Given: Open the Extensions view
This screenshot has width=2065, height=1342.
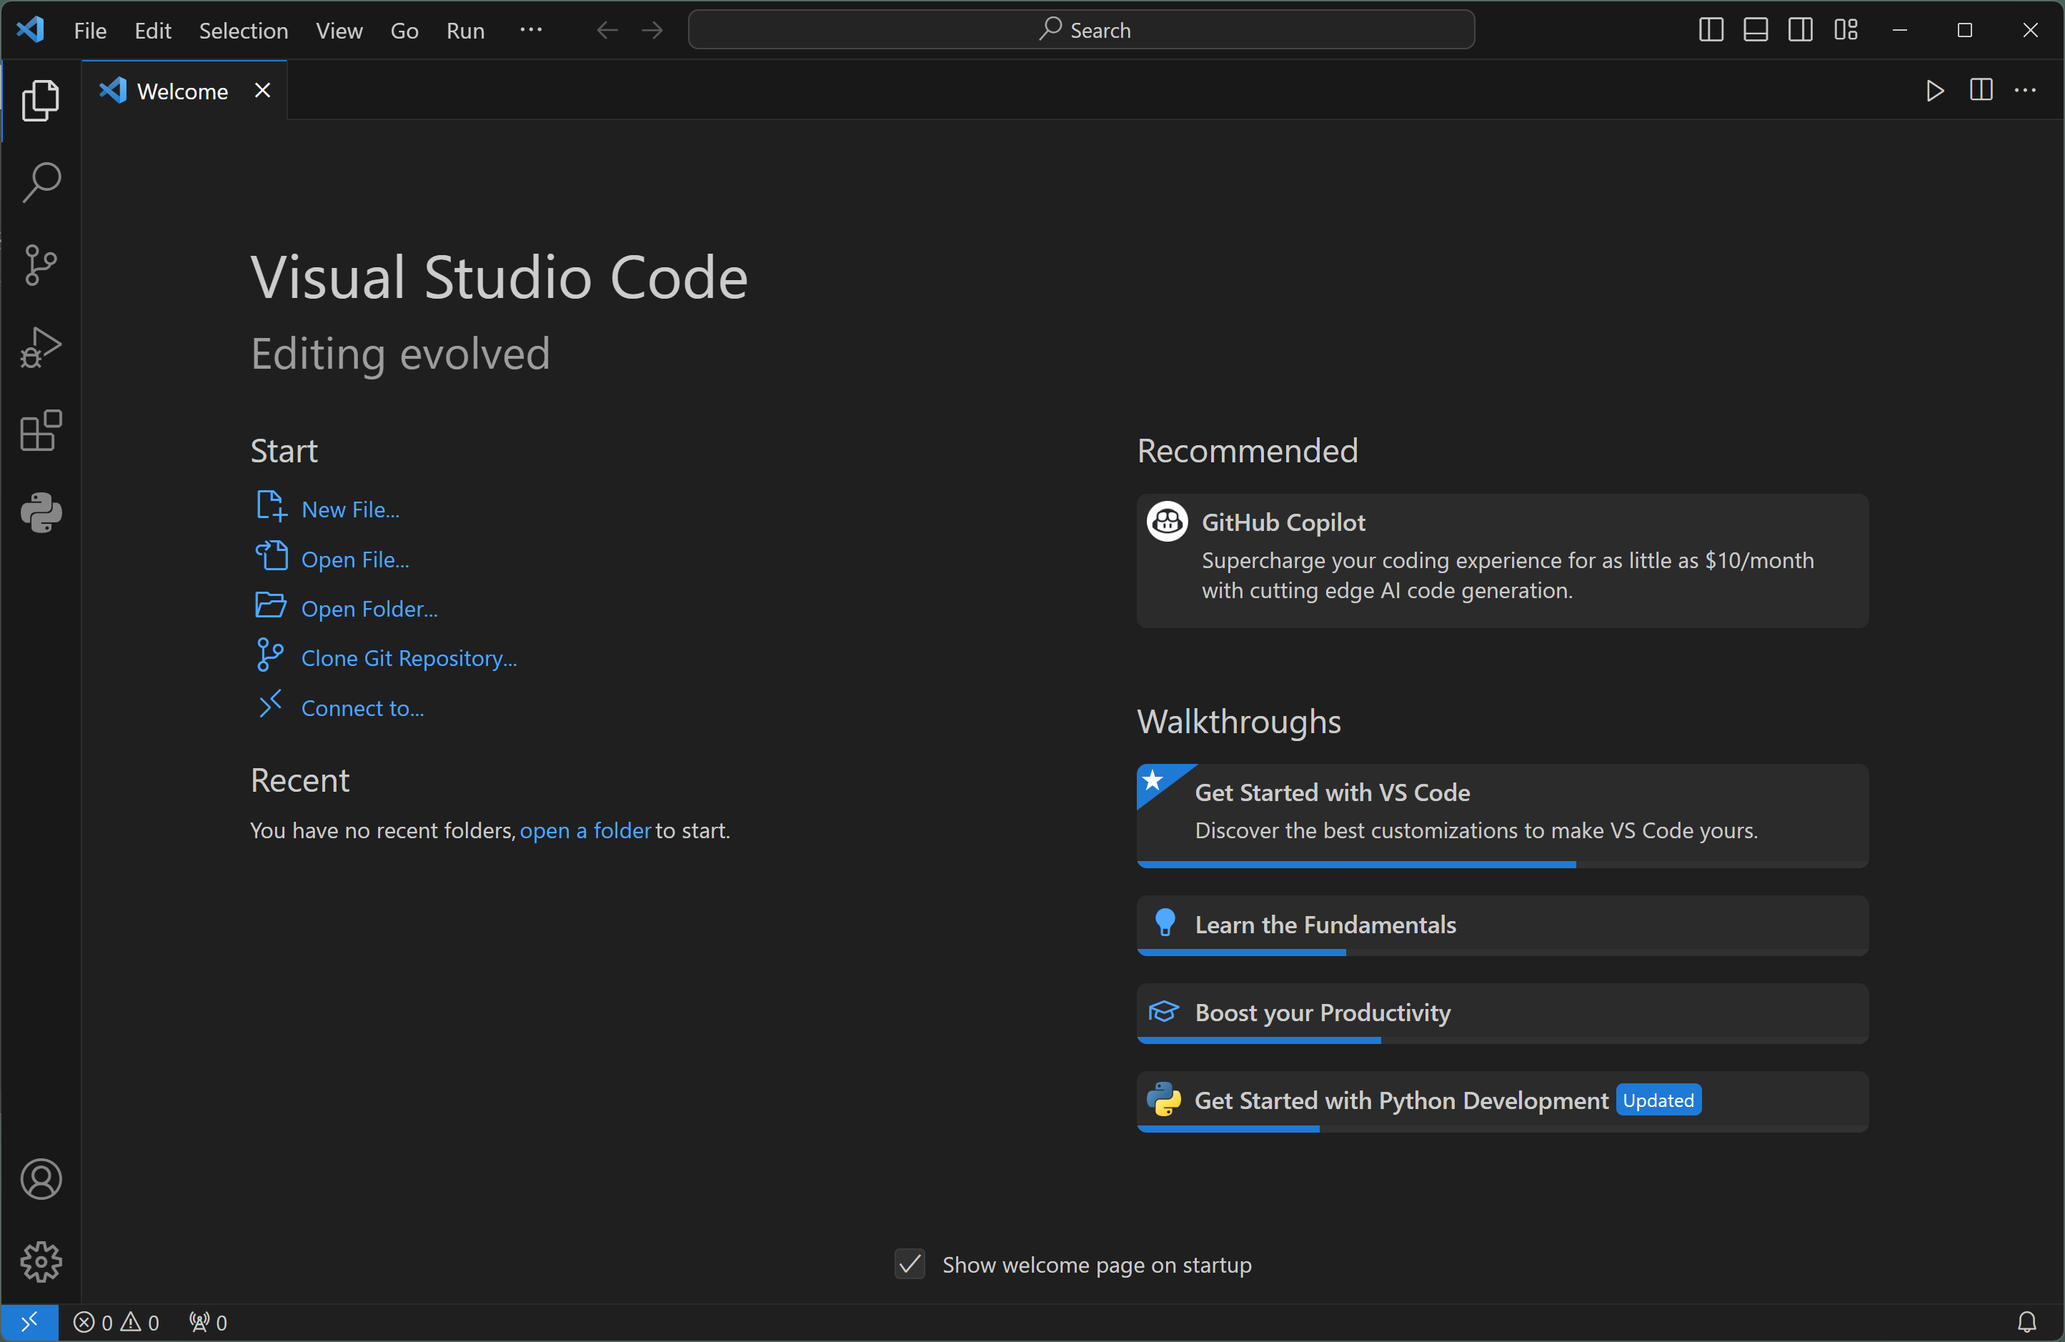Looking at the screenshot, I should point(41,430).
